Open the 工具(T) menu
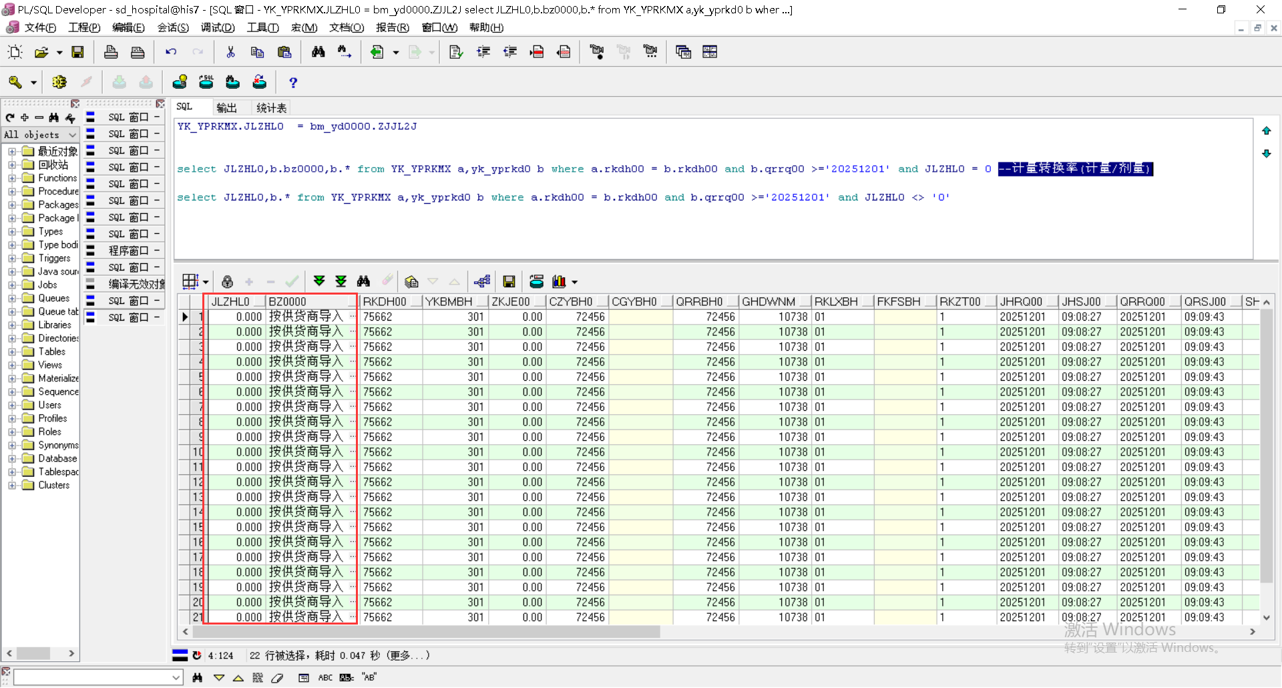Viewport: 1282px width, 688px height. coord(262,27)
